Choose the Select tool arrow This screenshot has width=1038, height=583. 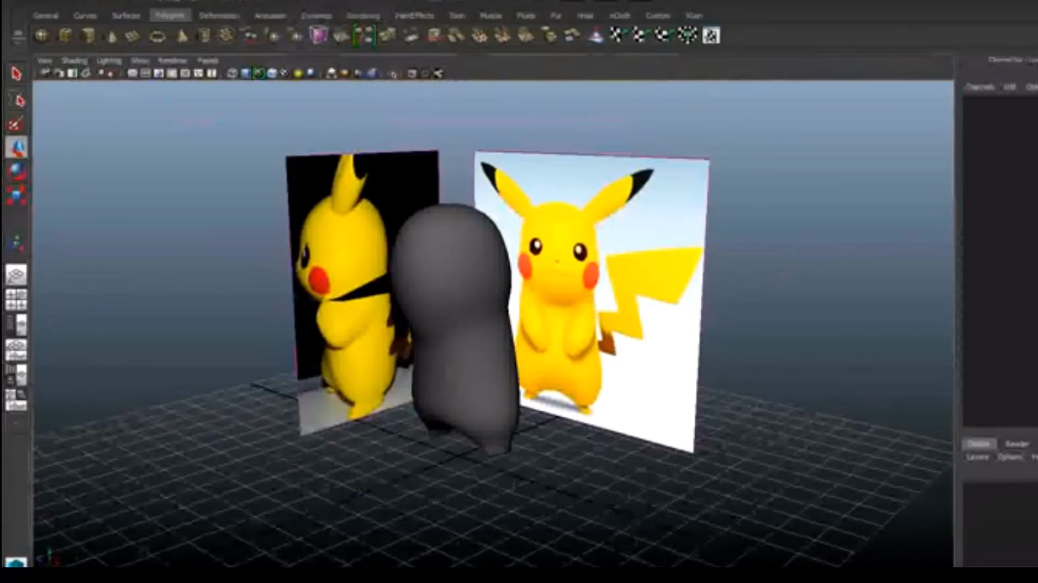[x=16, y=73]
